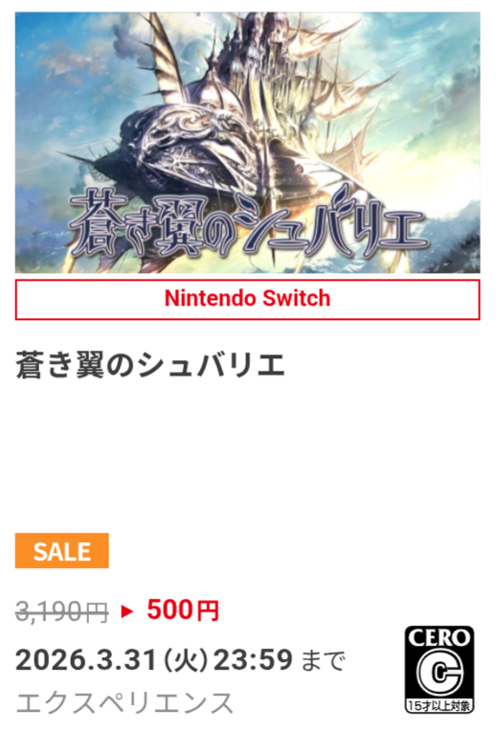Image resolution: width=497 pixels, height=731 pixels.
Task: Click the まで text after the time
Action: pyautogui.click(x=324, y=661)
